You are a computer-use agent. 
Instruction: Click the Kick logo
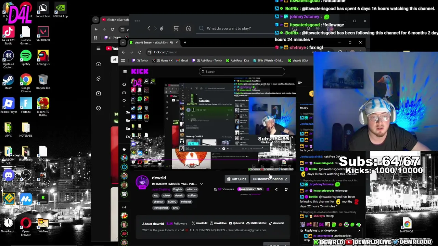click(x=140, y=71)
